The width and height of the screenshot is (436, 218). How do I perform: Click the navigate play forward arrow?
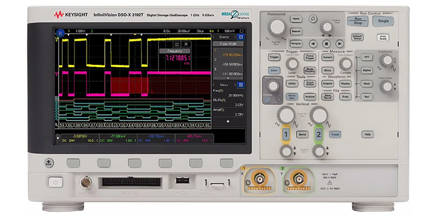339,44
